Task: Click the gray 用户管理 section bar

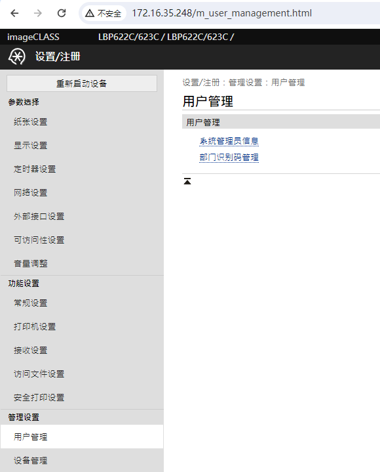Action: tap(281, 122)
